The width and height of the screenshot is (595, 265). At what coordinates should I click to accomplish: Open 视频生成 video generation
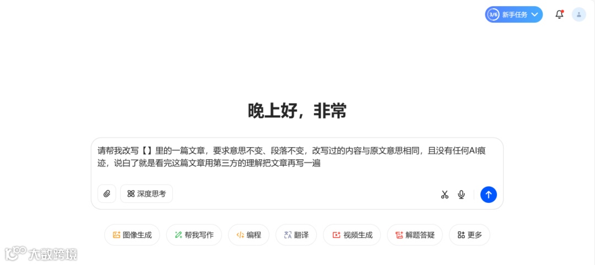(352, 235)
